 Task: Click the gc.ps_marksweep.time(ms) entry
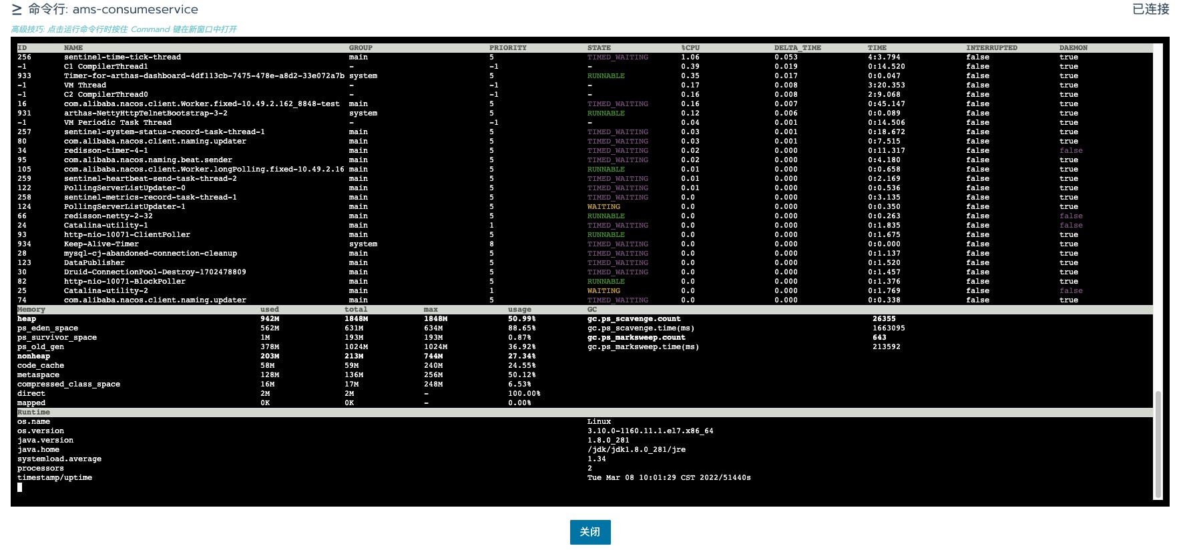(x=644, y=347)
